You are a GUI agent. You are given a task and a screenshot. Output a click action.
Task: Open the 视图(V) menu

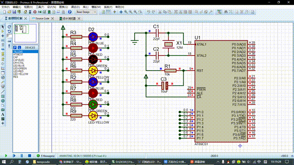coord(28,7)
